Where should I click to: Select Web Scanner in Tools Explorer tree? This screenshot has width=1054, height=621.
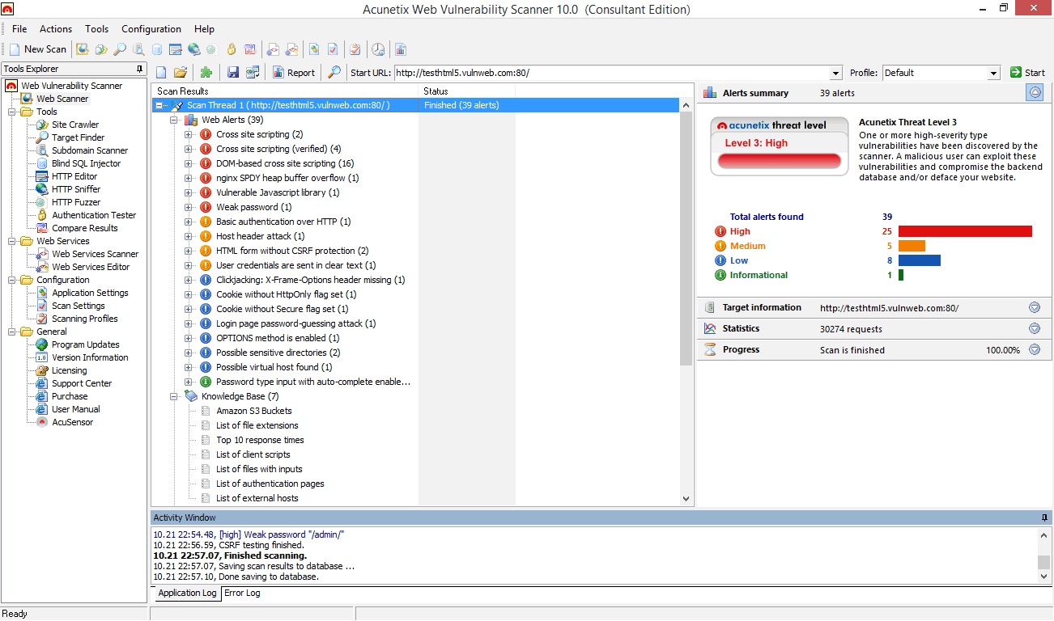[x=62, y=99]
